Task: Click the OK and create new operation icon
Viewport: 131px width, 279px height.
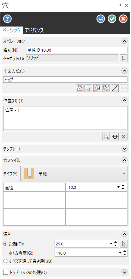Action: [x=101, y=19]
